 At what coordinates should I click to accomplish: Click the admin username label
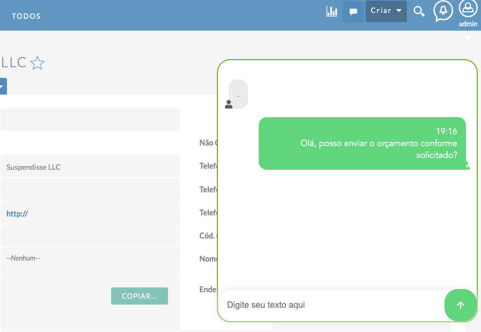tap(468, 24)
